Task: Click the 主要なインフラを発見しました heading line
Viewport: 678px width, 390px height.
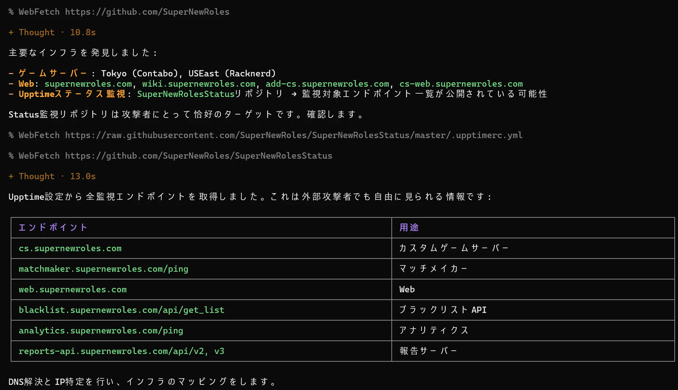Action: click(x=83, y=53)
